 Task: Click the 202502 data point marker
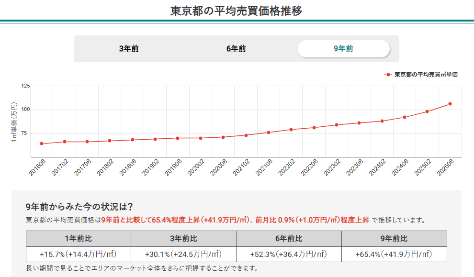click(x=427, y=111)
